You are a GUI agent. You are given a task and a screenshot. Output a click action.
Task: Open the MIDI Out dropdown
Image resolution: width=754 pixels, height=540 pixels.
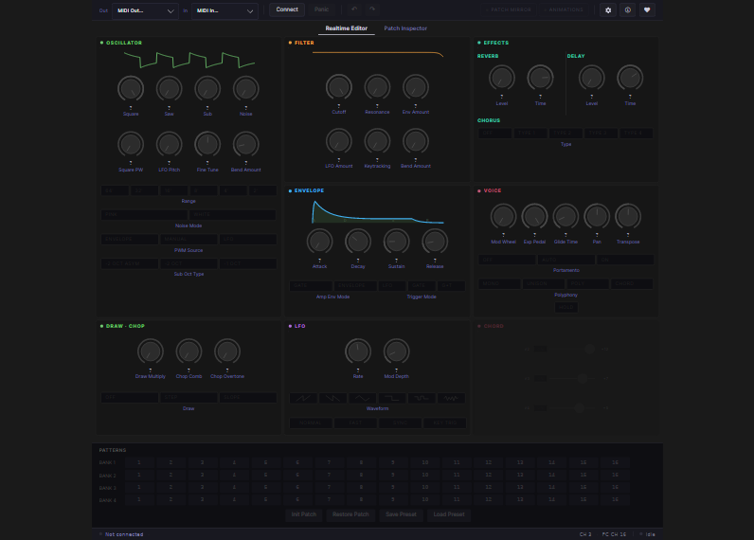coord(145,10)
